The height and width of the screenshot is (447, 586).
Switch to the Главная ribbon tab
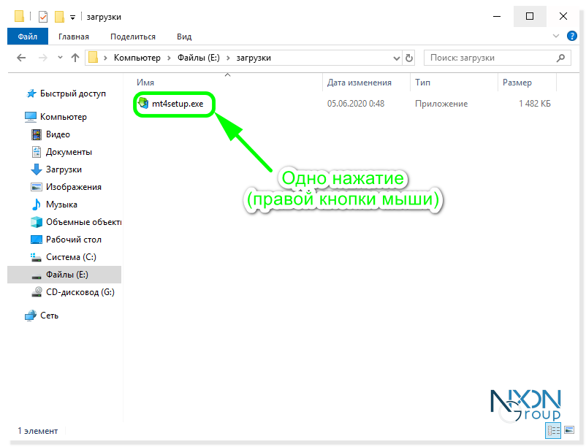(74, 37)
